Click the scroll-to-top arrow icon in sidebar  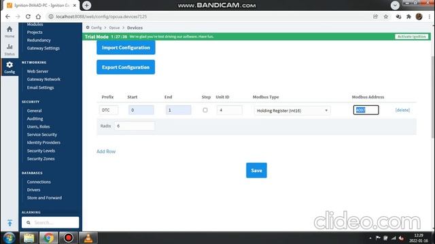click(10, 223)
